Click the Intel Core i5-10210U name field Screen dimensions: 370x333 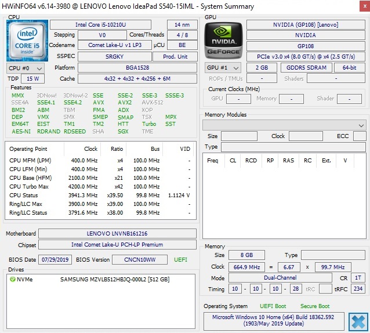100,25
